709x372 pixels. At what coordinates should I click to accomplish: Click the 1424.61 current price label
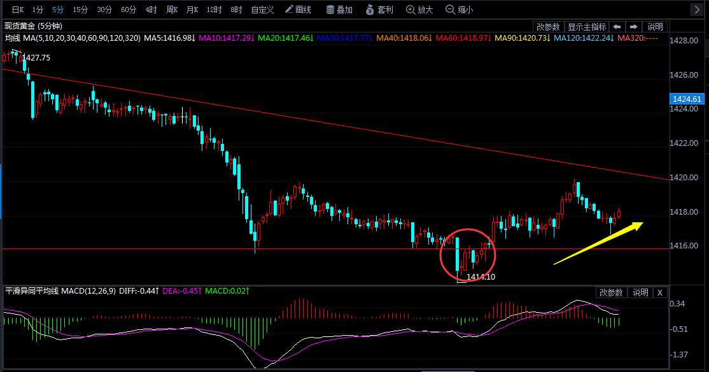tap(687, 99)
